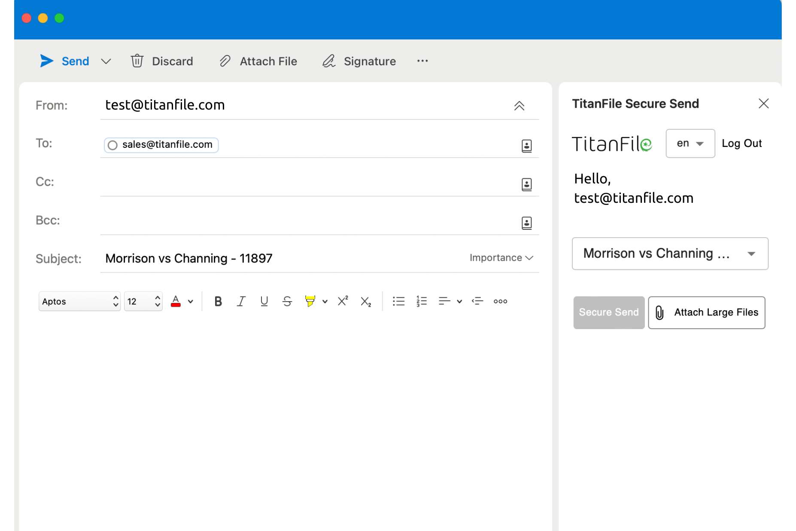Decrease the paragraph indent
This screenshot has height=531, width=796.
477,301
